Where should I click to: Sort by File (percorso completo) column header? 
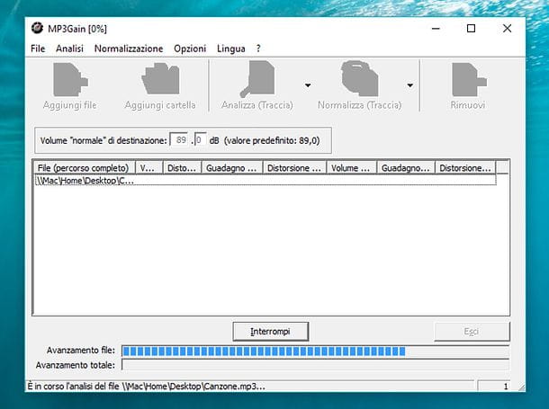click(84, 168)
